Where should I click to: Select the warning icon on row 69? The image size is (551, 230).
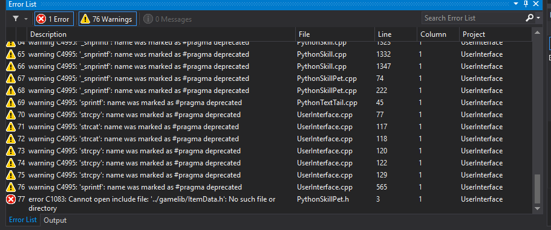click(11, 103)
